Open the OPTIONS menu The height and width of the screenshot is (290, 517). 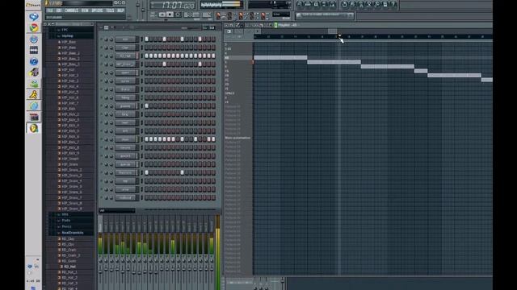97,10
